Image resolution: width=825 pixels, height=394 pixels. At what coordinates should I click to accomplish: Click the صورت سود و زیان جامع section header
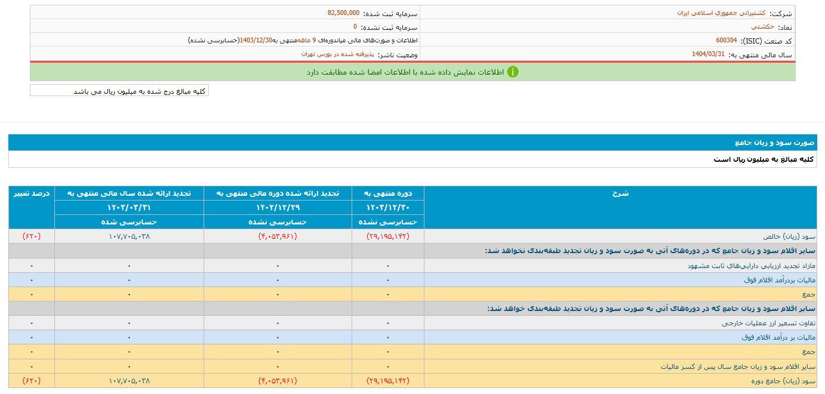coord(774,143)
